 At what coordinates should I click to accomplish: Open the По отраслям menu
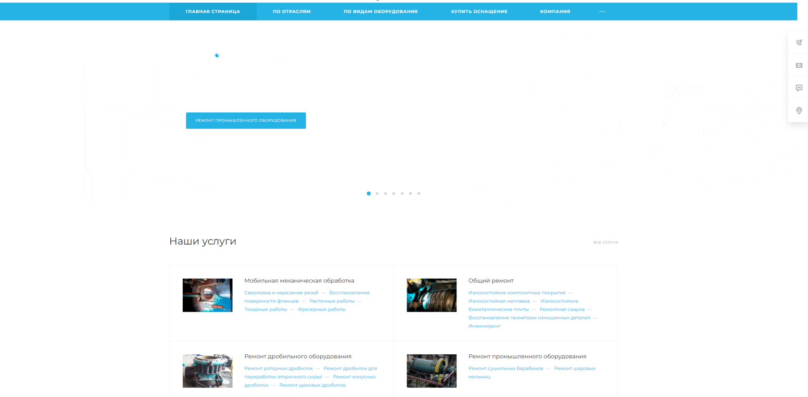point(291,12)
